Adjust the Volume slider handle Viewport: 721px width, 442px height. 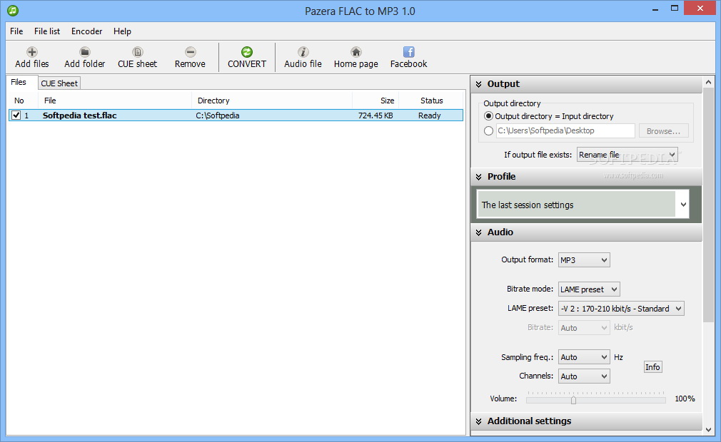coord(573,400)
